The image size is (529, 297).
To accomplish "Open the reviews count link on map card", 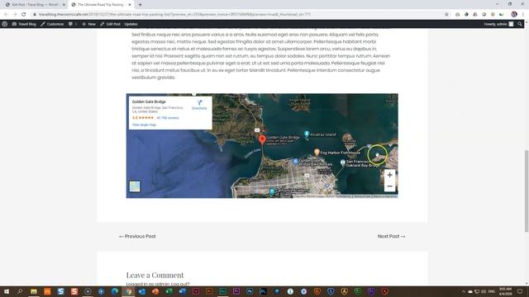I will click(x=168, y=118).
